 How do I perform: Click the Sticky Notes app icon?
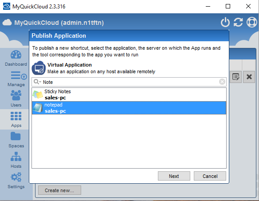38,95
